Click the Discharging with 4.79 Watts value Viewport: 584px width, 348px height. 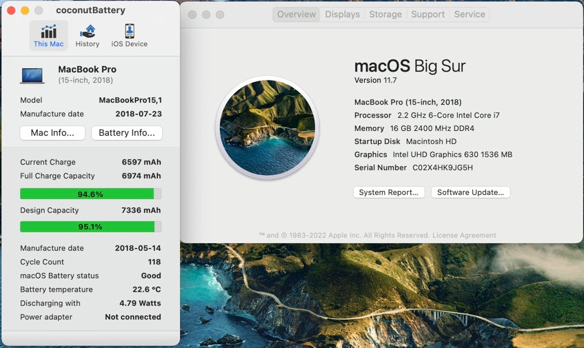coord(140,303)
